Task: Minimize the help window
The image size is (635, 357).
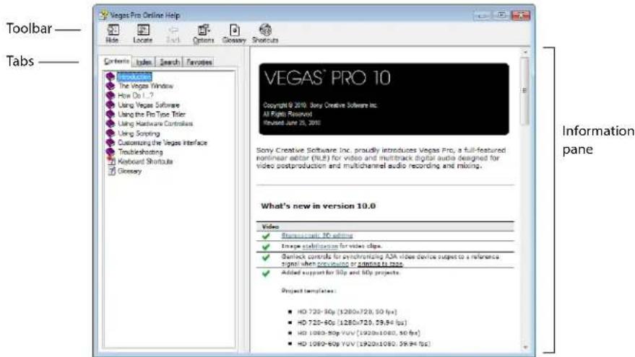Action: (482, 15)
